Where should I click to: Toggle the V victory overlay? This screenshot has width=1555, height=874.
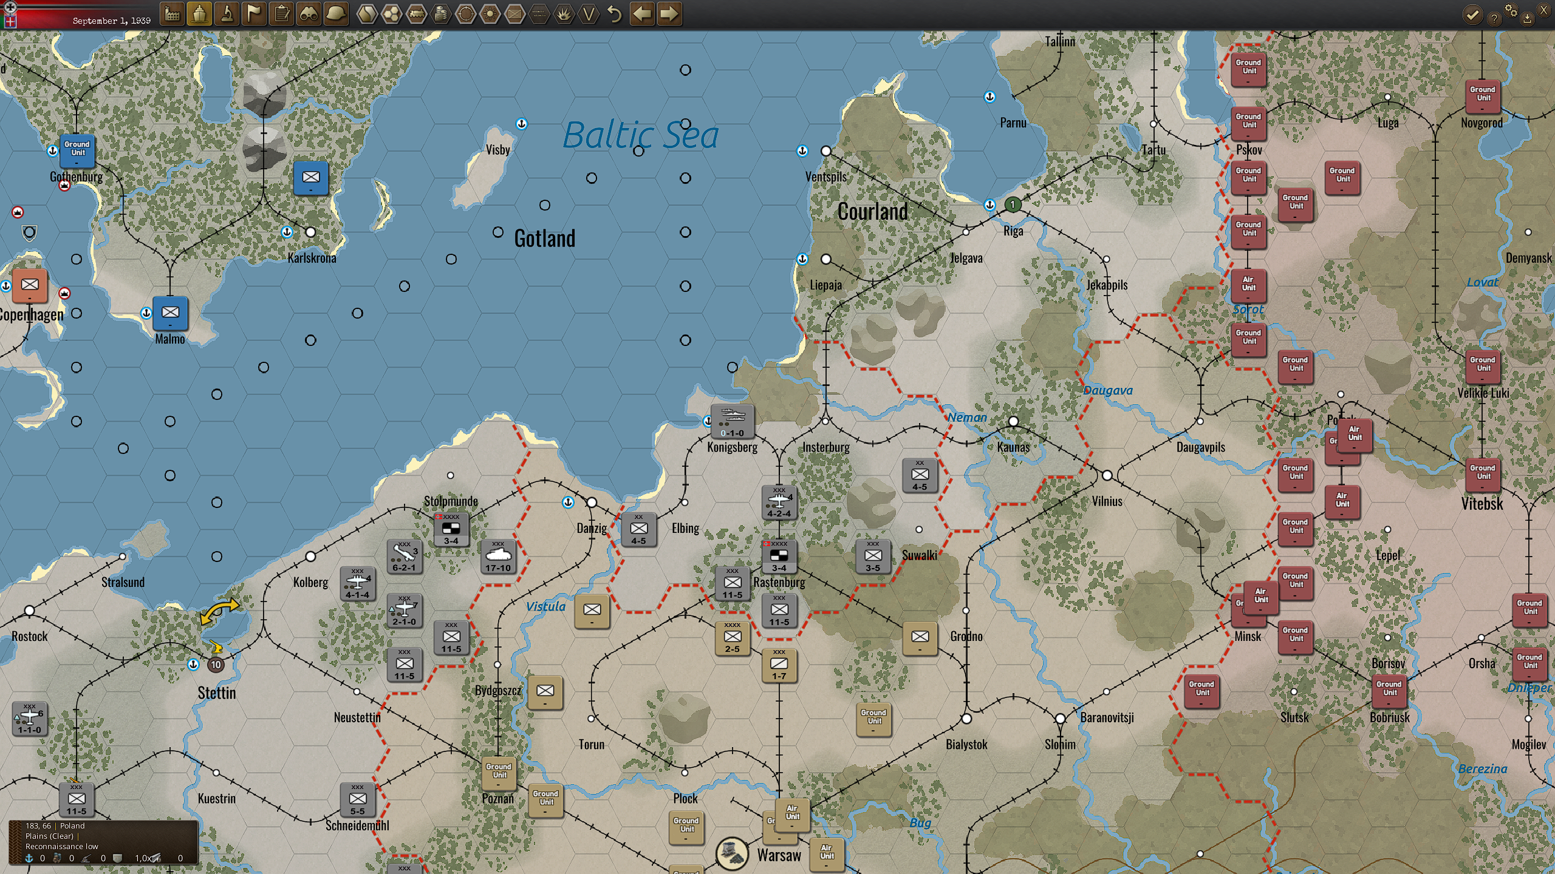pyautogui.click(x=589, y=14)
